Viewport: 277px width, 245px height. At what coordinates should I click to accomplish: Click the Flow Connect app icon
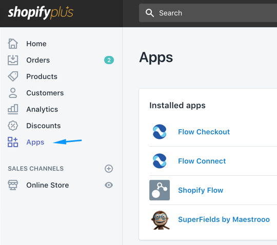(160, 161)
